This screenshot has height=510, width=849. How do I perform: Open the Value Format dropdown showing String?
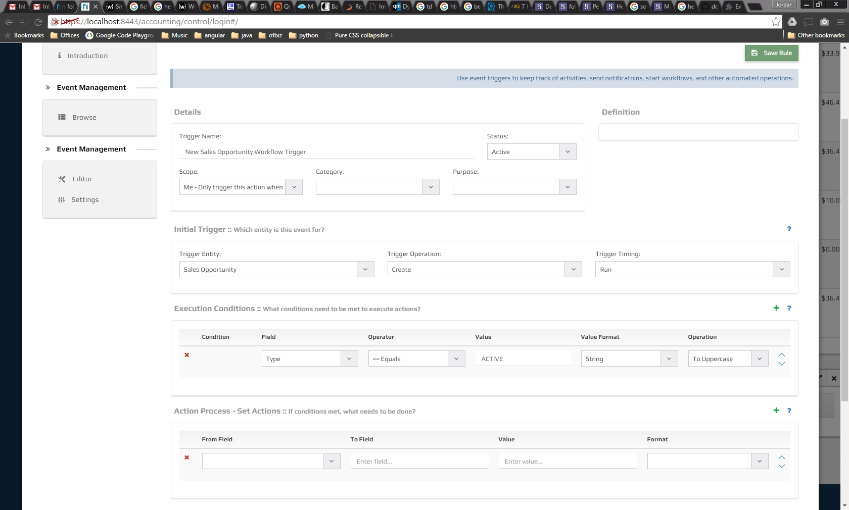[629, 359]
